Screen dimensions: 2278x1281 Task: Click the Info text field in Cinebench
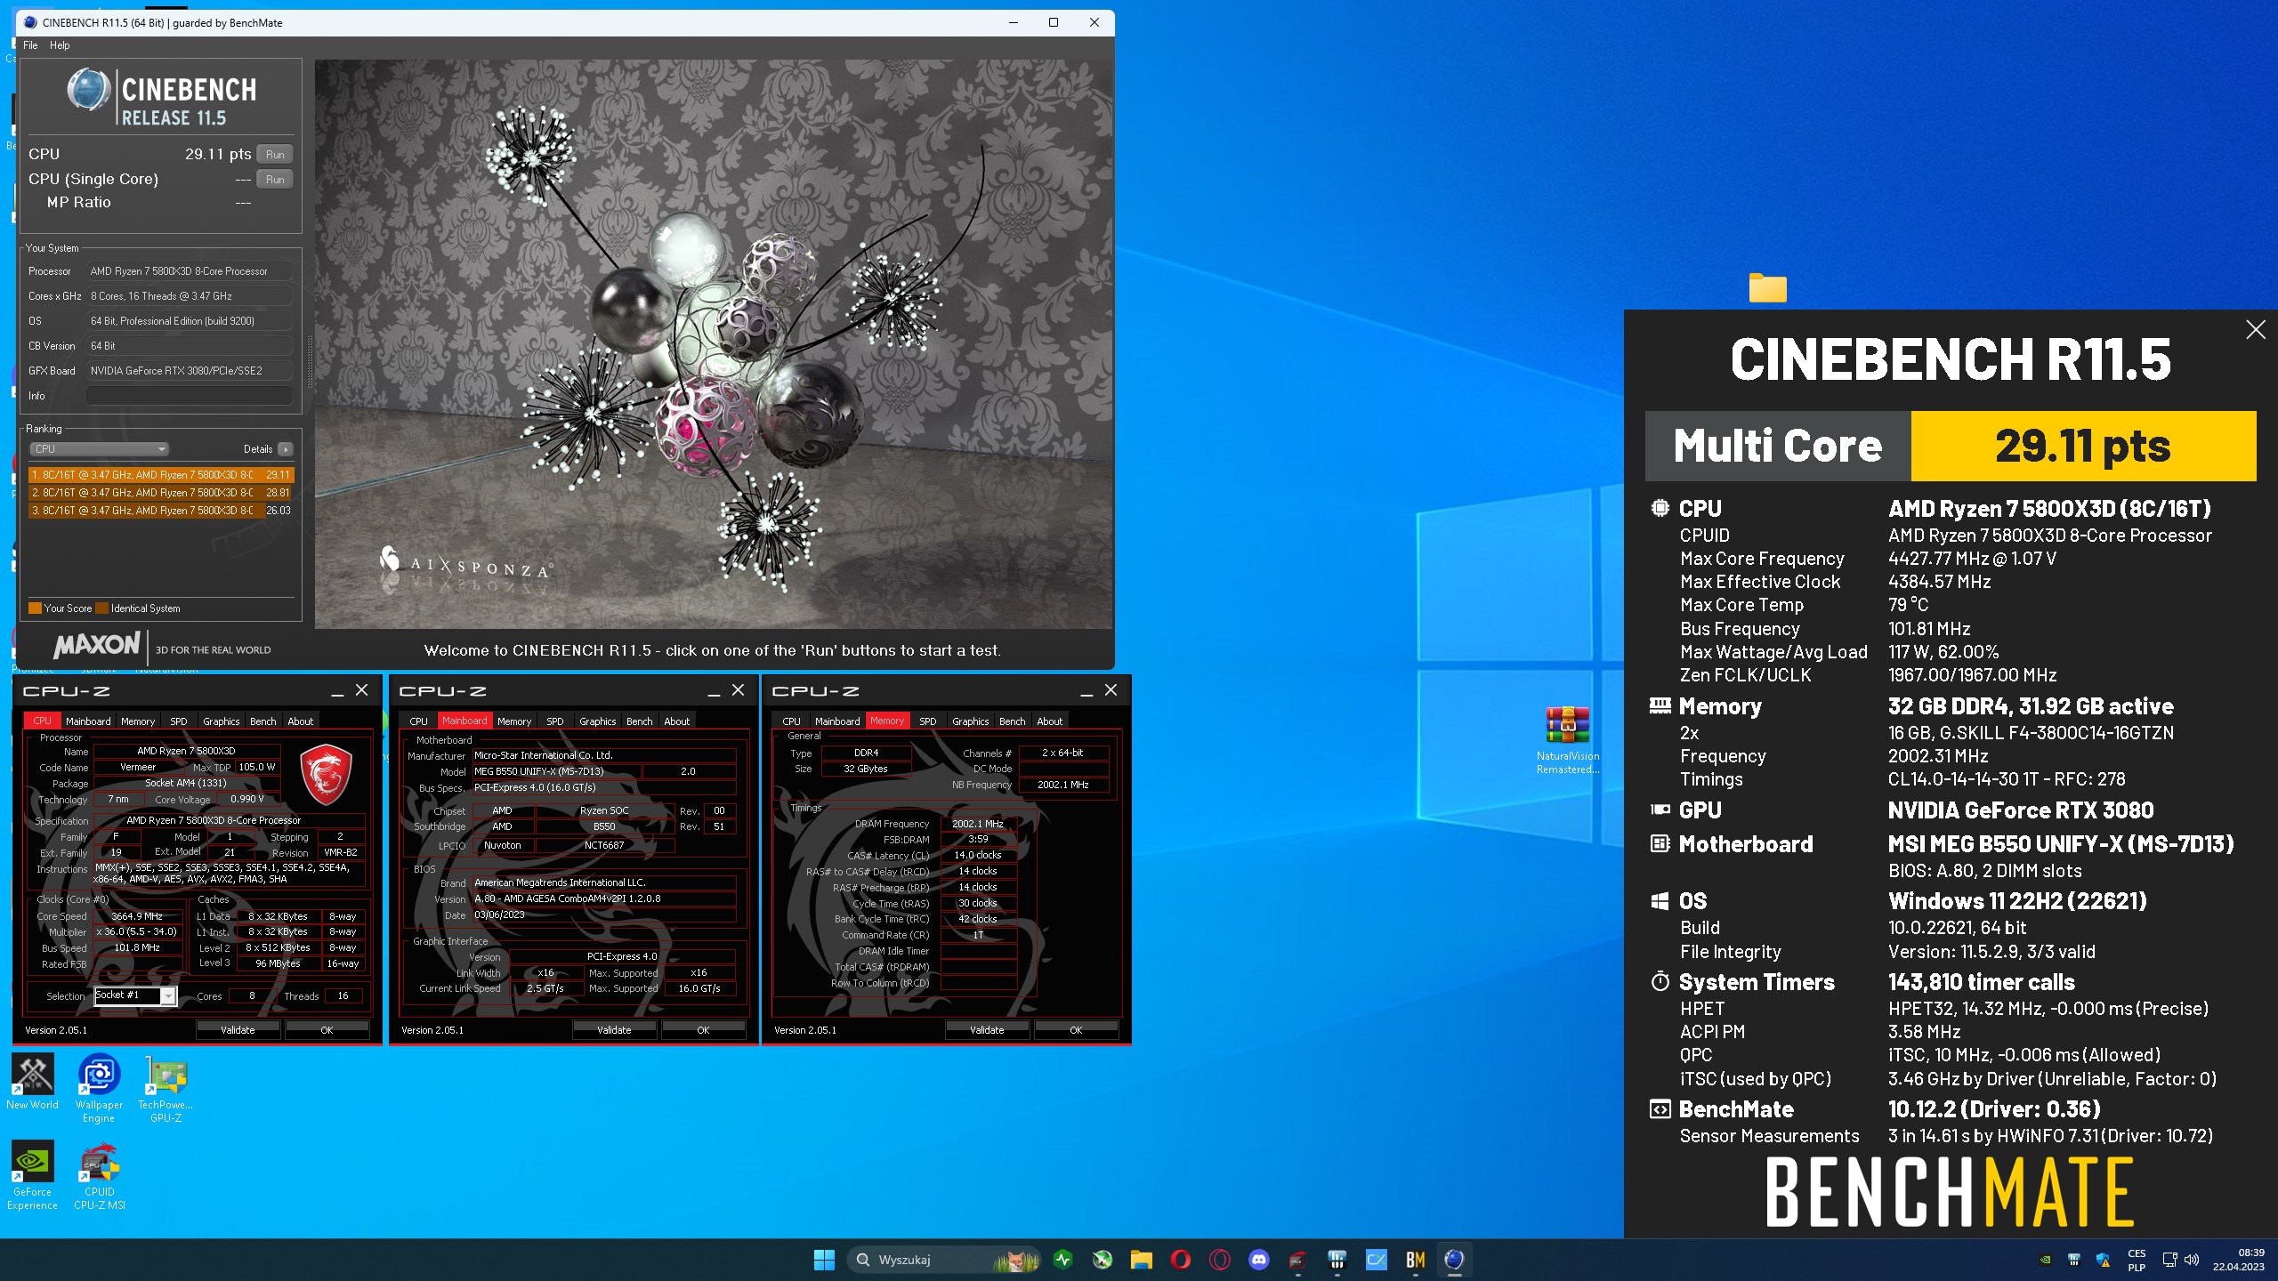pyautogui.click(x=190, y=396)
